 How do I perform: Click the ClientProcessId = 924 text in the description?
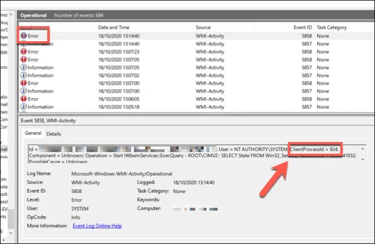point(314,149)
